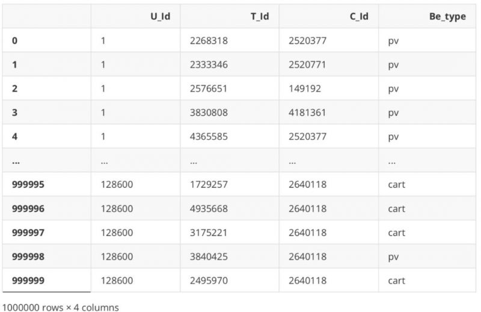The width and height of the screenshot is (481, 312).
Task: Select the Be_type column header
Action: coord(447,17)
